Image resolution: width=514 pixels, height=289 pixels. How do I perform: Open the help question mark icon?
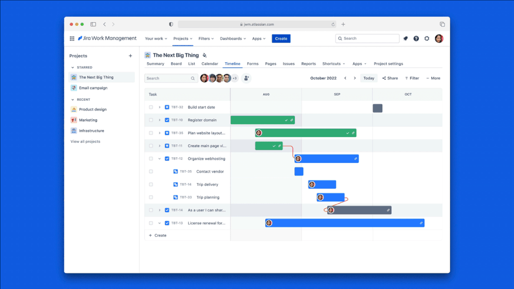click(416, 39)
